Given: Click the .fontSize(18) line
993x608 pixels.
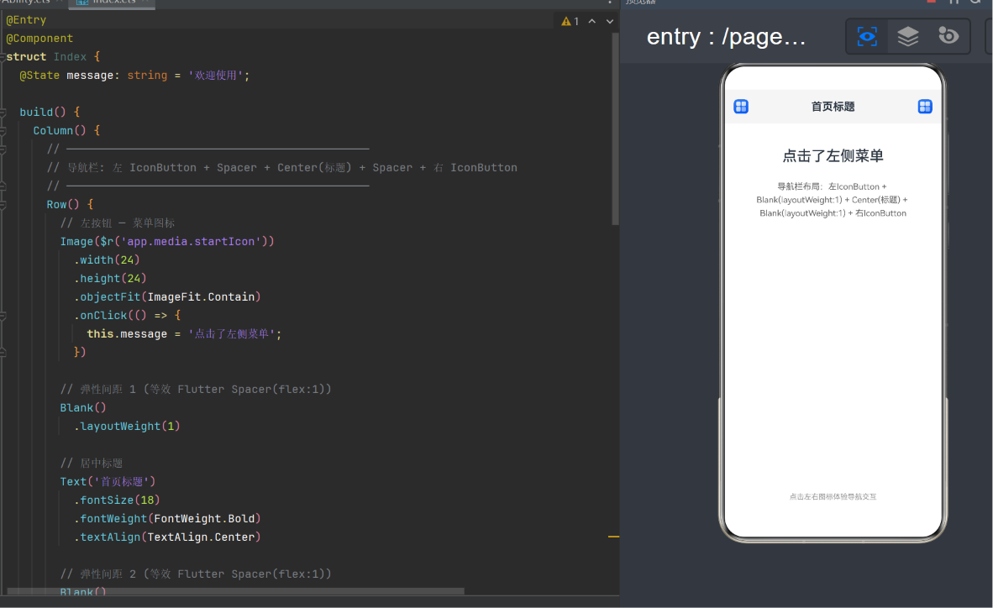Looking at the screenshot, I should (x=117, y=501).
